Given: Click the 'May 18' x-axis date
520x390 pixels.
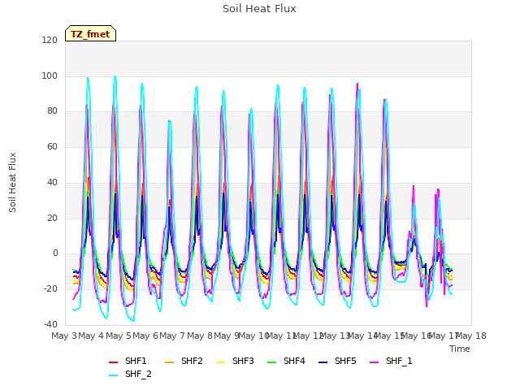Looking at the screenshot, I should [471, 336].
